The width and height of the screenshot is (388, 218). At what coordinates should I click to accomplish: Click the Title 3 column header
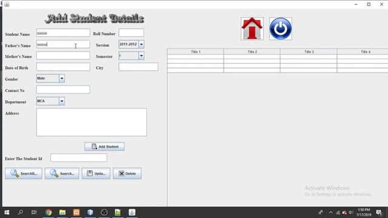(x=309, y=51)
